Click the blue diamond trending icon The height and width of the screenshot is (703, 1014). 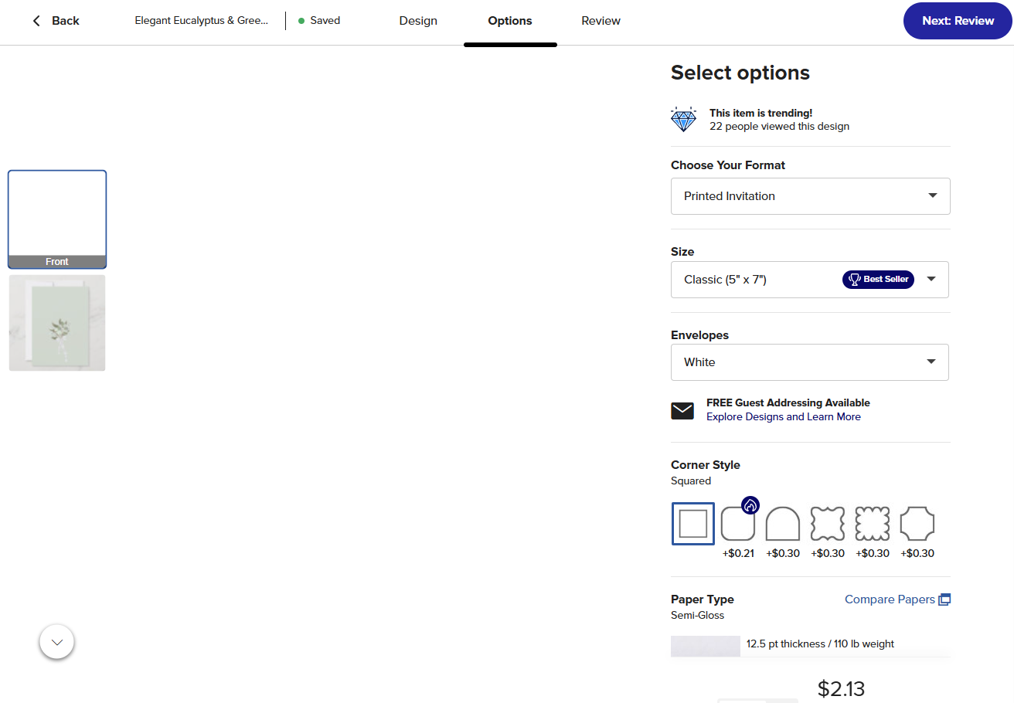[x=684, y=120]
